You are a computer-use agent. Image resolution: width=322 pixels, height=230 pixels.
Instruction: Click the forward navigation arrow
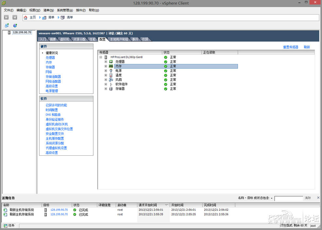point(15,17)
